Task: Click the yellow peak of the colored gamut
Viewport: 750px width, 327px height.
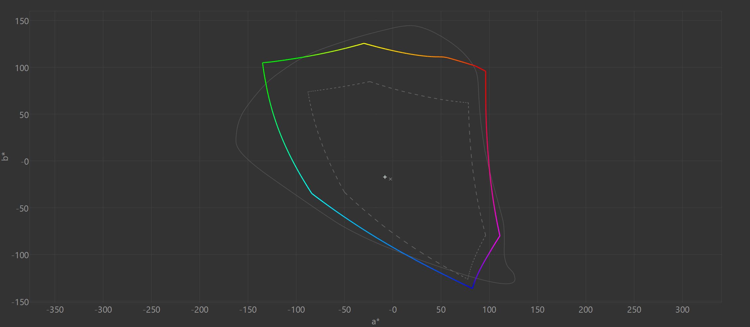Action: 364,43
